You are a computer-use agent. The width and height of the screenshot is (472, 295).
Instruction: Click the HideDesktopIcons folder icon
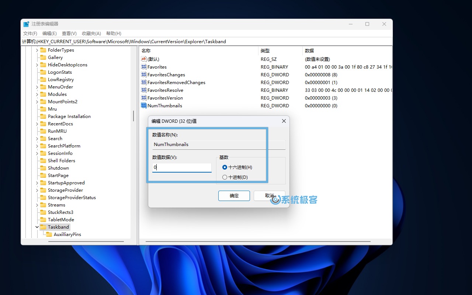tap(43, 65)
